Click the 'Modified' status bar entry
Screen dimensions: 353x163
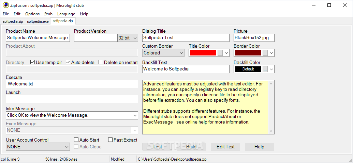(118, 159)
